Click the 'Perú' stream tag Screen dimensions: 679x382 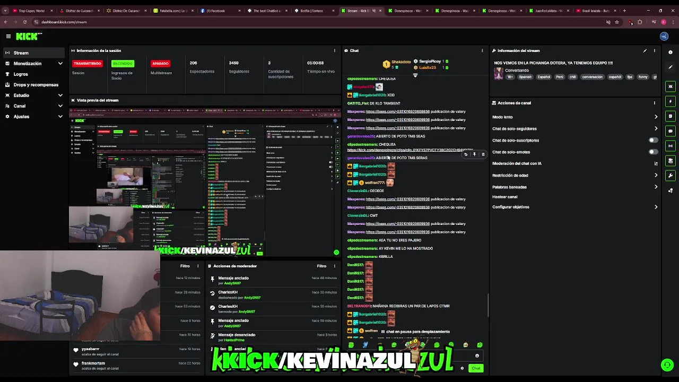pyautogui.click(x=560, y=77)
